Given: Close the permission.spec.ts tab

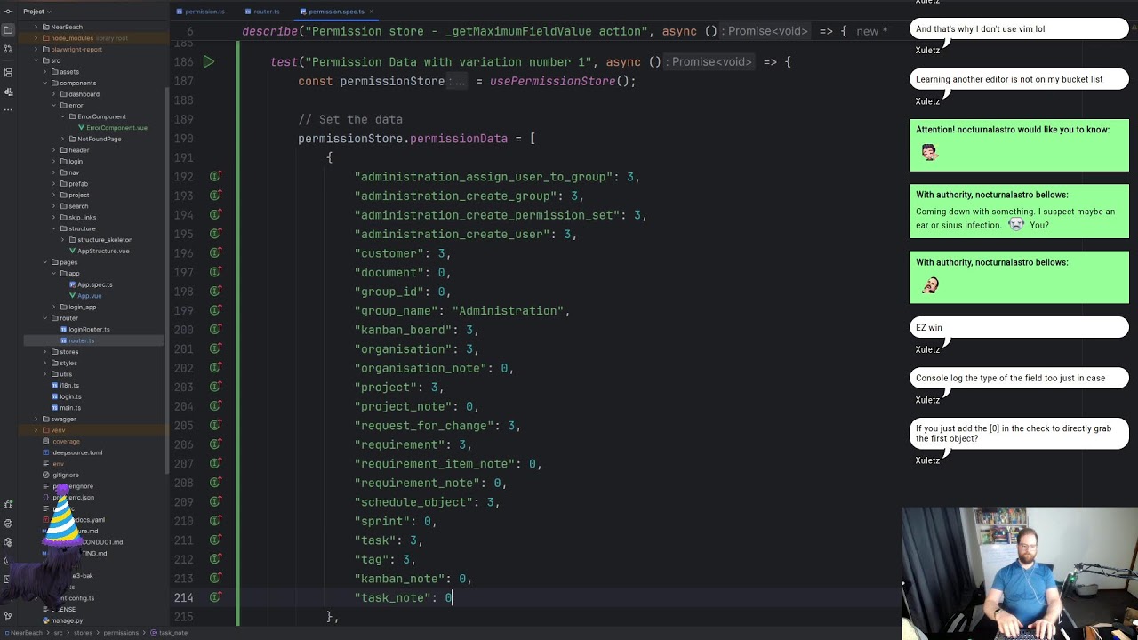Looking at the screenshot, I should [372, 12].
